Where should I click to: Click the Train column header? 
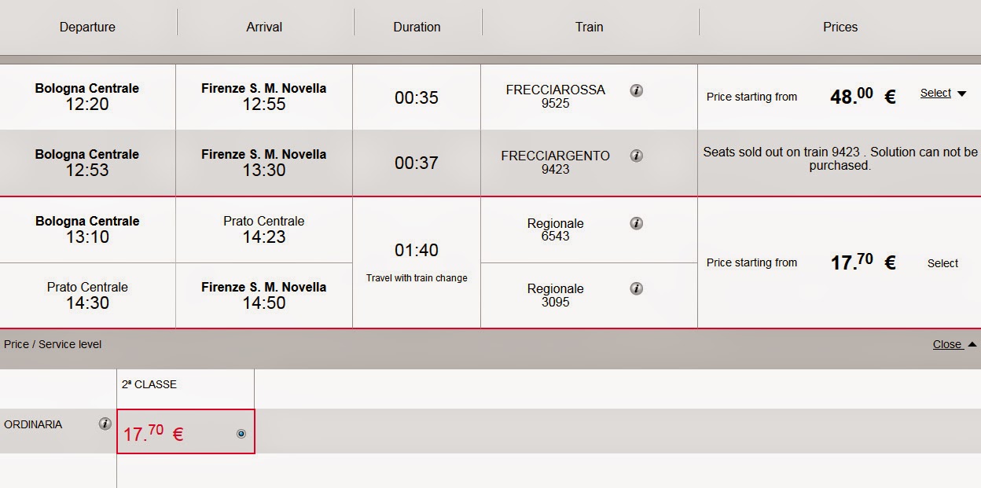click(589, 27)
